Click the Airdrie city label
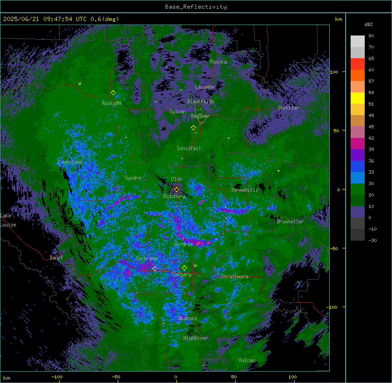 184,244
